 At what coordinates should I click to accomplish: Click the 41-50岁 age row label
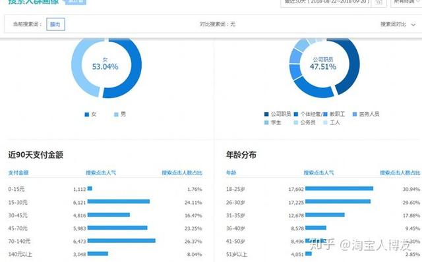pos(235,242)
